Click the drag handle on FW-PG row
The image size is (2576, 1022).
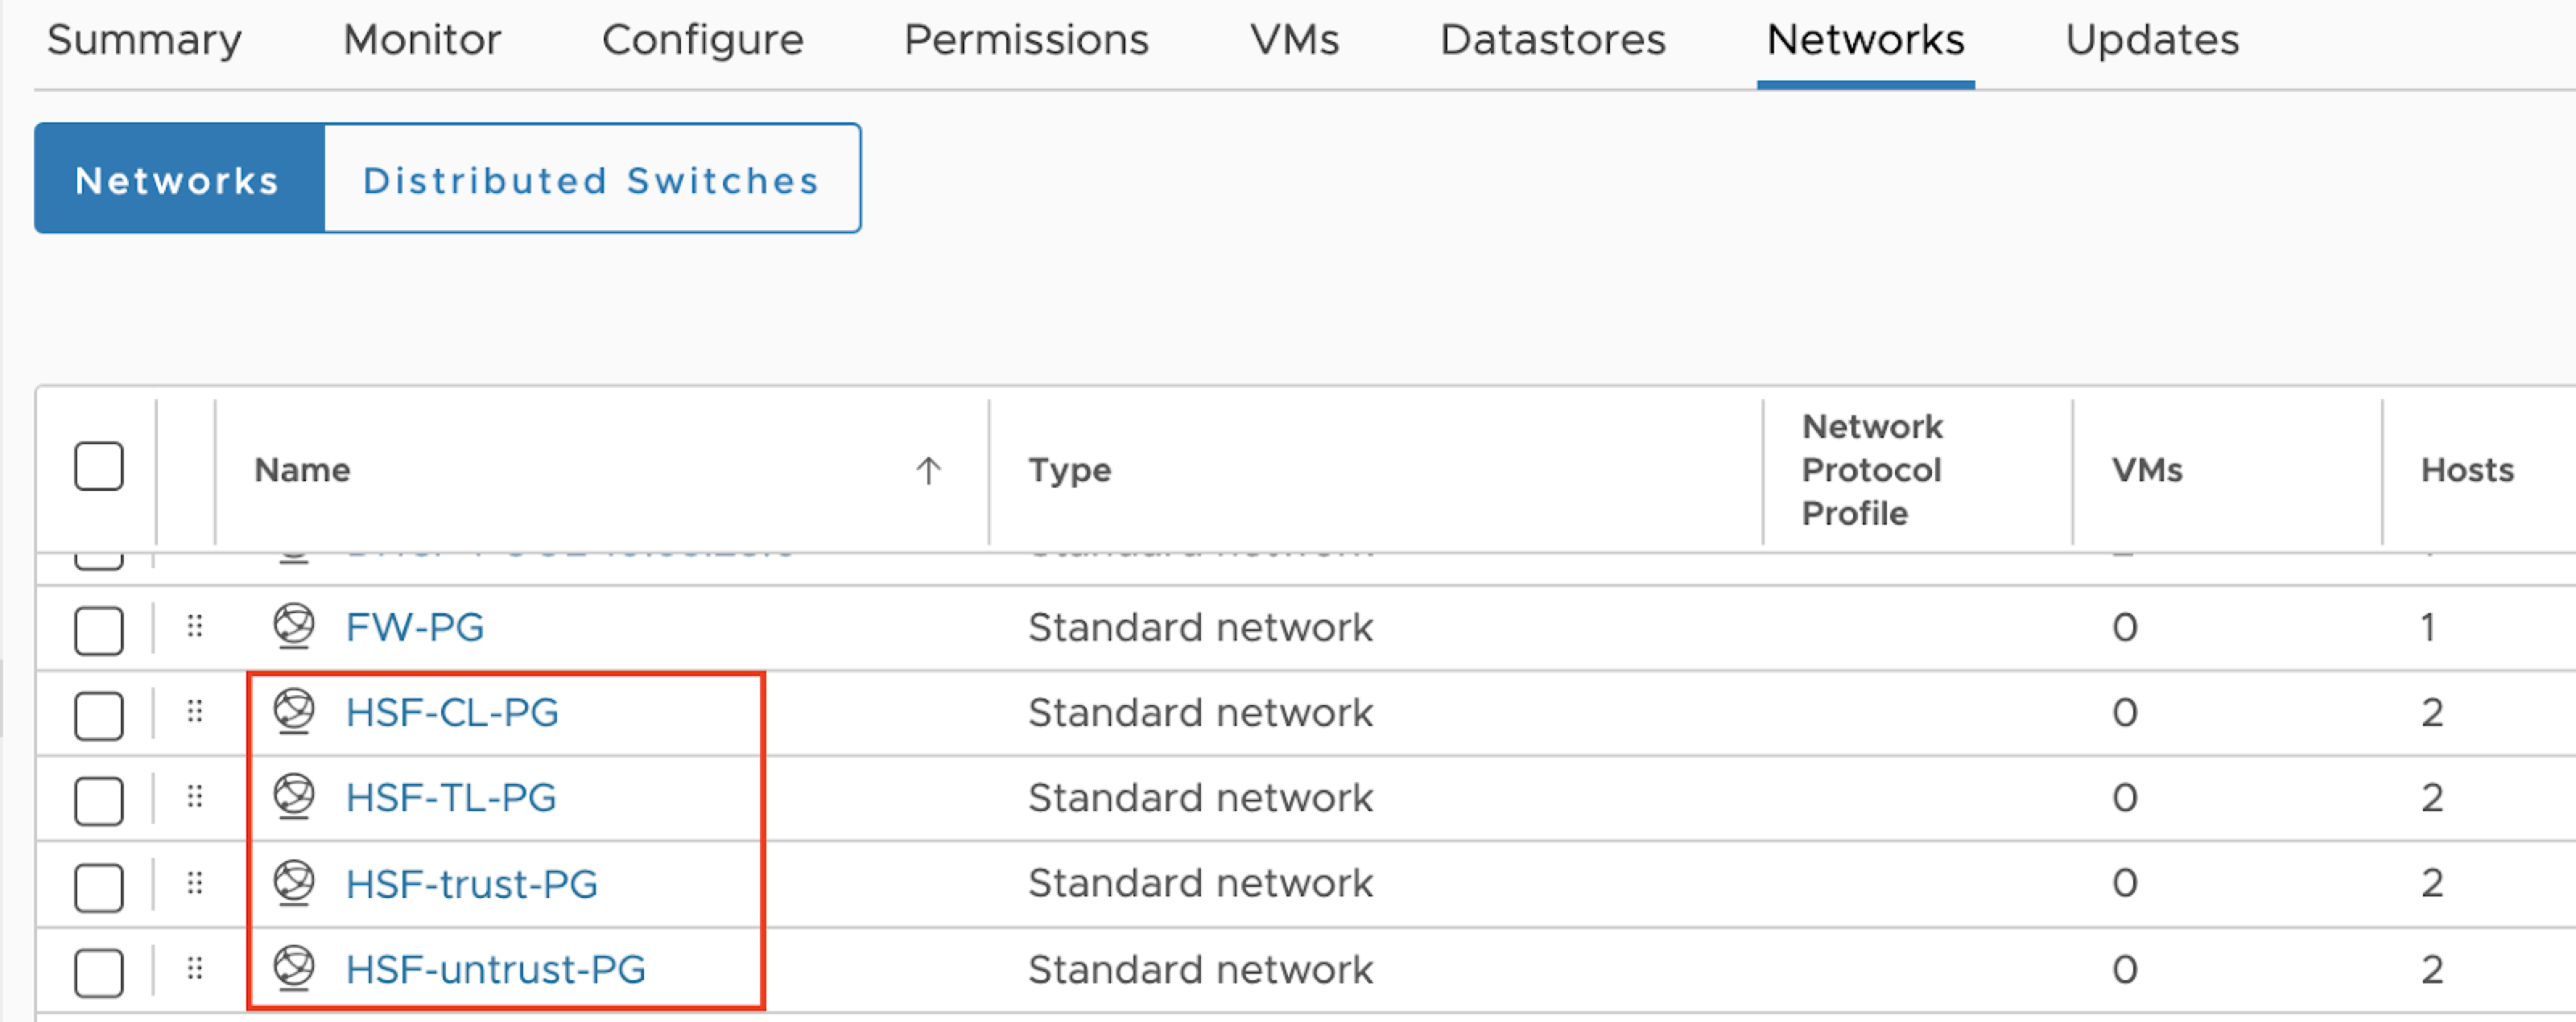[x=195, y=626]
